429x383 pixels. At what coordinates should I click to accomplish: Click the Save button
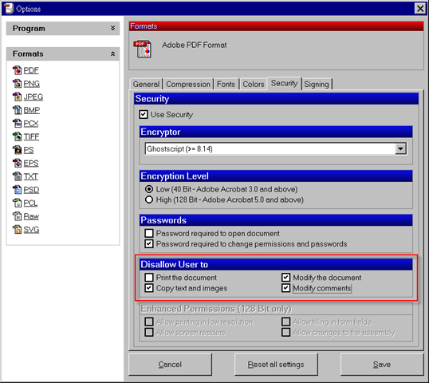point(382,365)
